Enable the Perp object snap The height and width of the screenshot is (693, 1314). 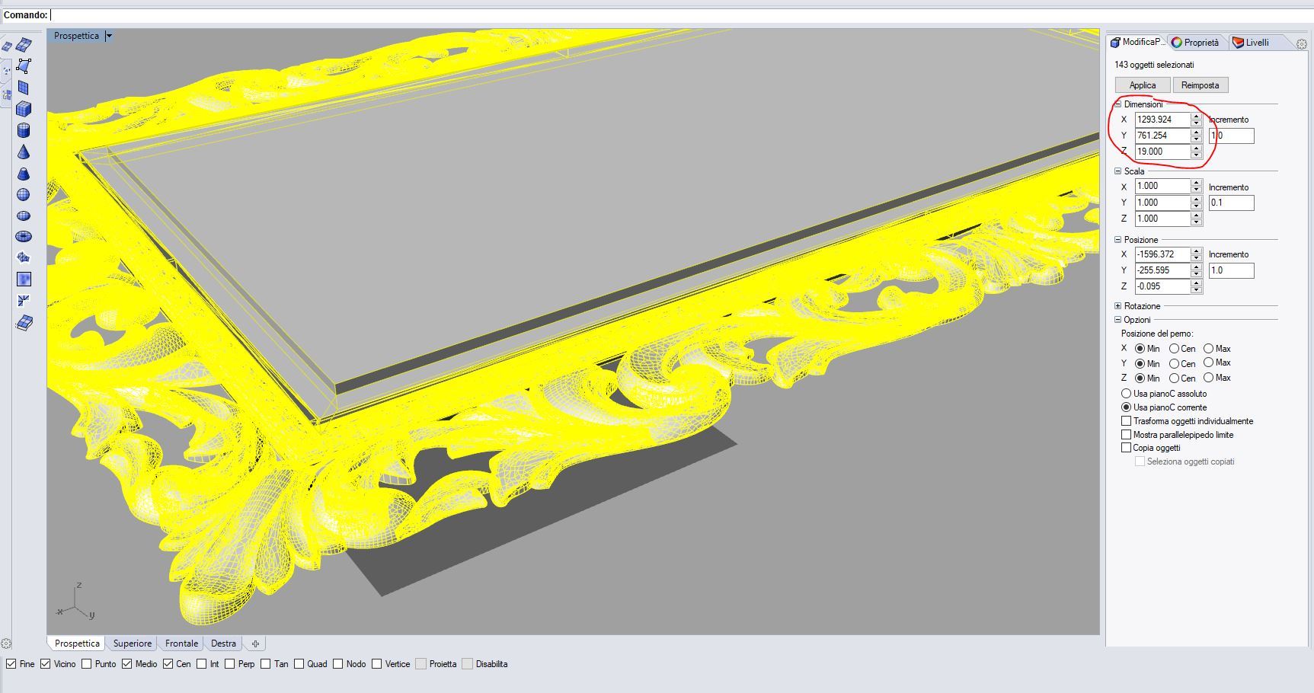tap(229, 664)
